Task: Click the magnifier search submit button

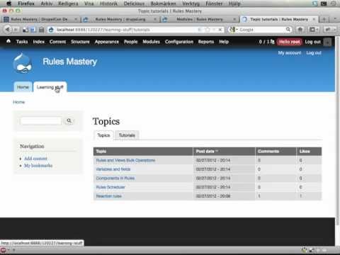Action: [x=69, y=120]
